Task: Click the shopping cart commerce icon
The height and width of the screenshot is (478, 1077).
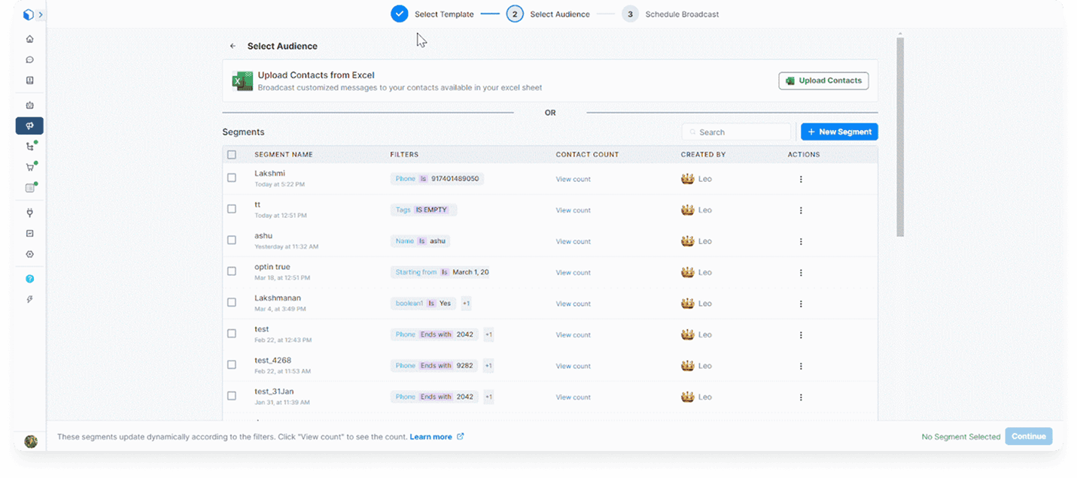Action: [30, 168]
